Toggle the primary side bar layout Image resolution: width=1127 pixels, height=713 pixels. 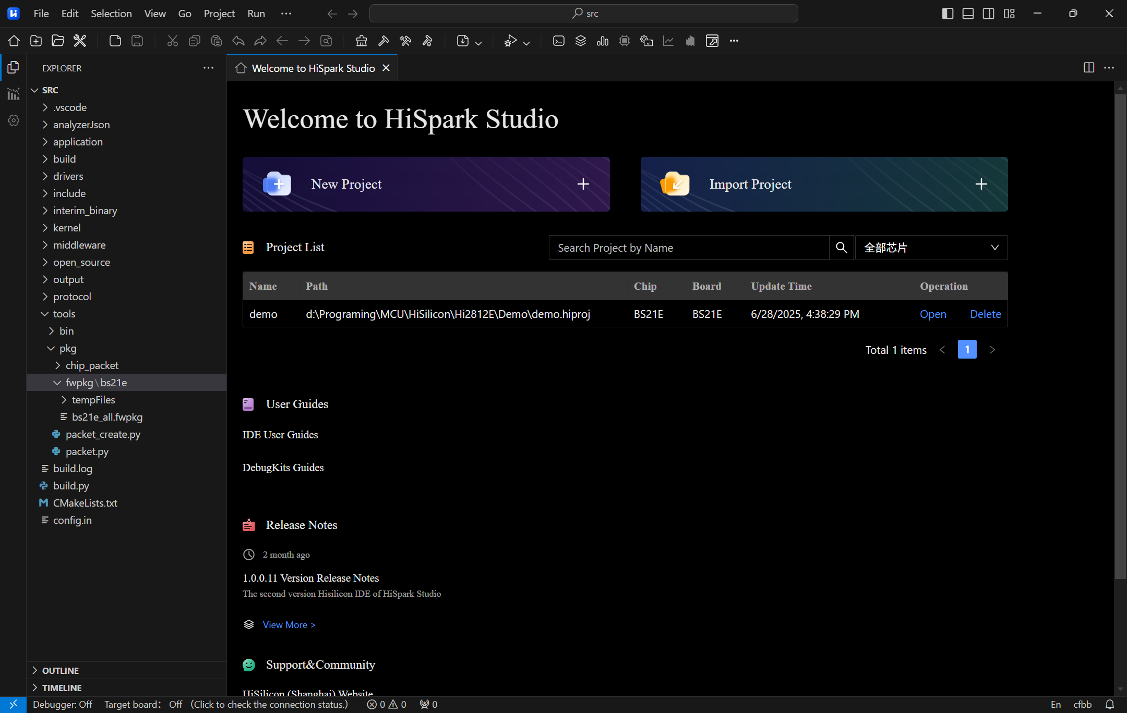coord(948,14)
